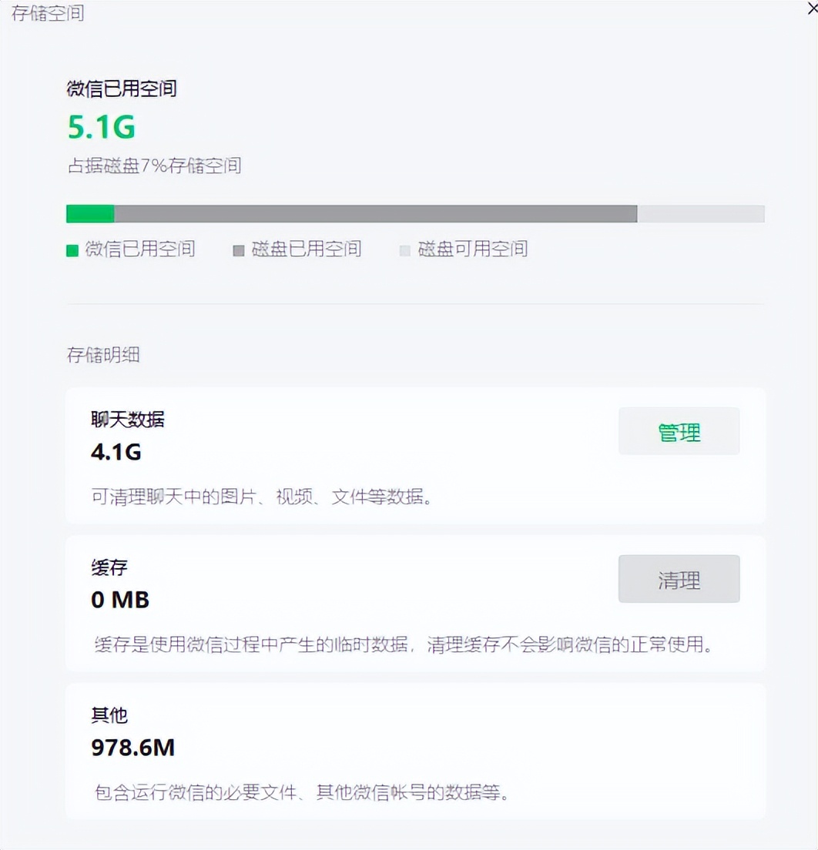Image resolution: width=818 pixels, height=850 pixels.
Task: Click the 缓存 card title
Action: click(x=109, y=567)
